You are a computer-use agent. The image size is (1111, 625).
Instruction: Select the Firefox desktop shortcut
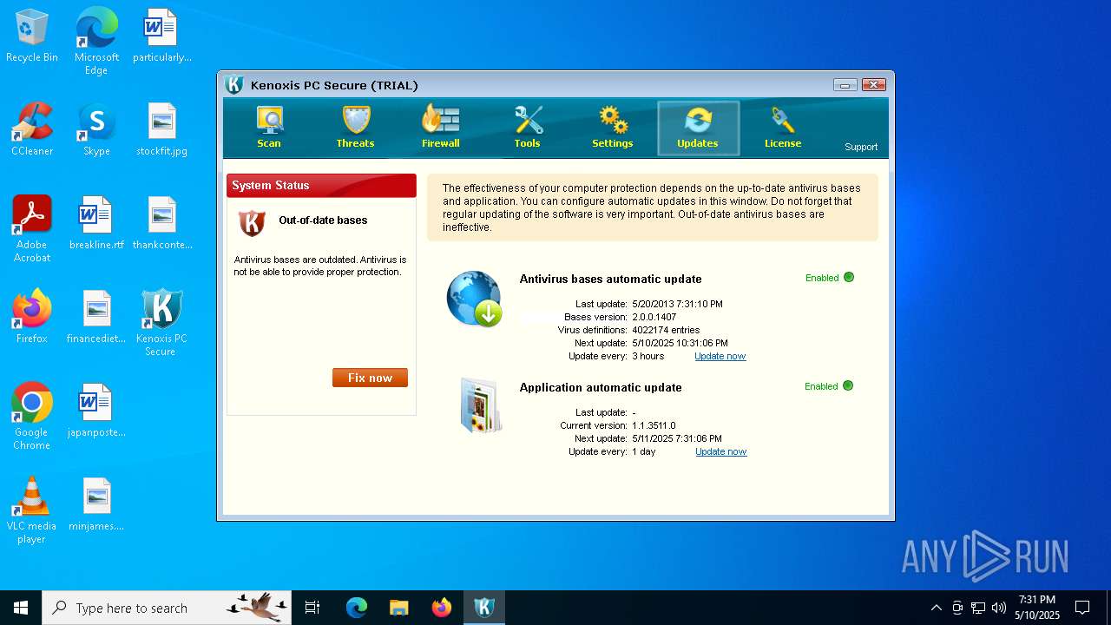(32, 318)
